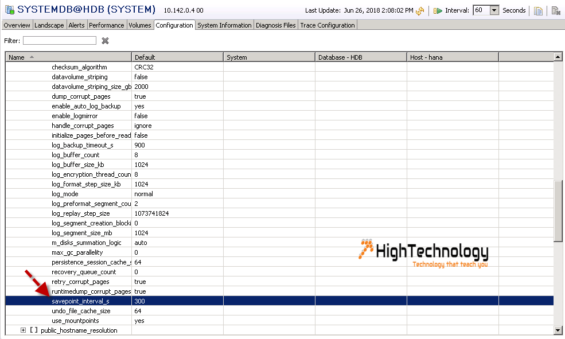Click the Default column header
Screen dimensions: 565x339
178,57
